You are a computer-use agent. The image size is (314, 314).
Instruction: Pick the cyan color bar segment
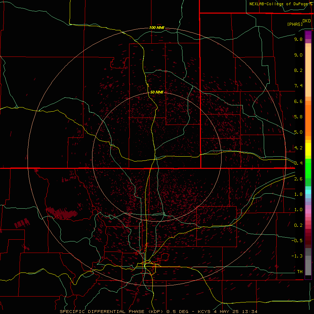(x=308, y=192)
